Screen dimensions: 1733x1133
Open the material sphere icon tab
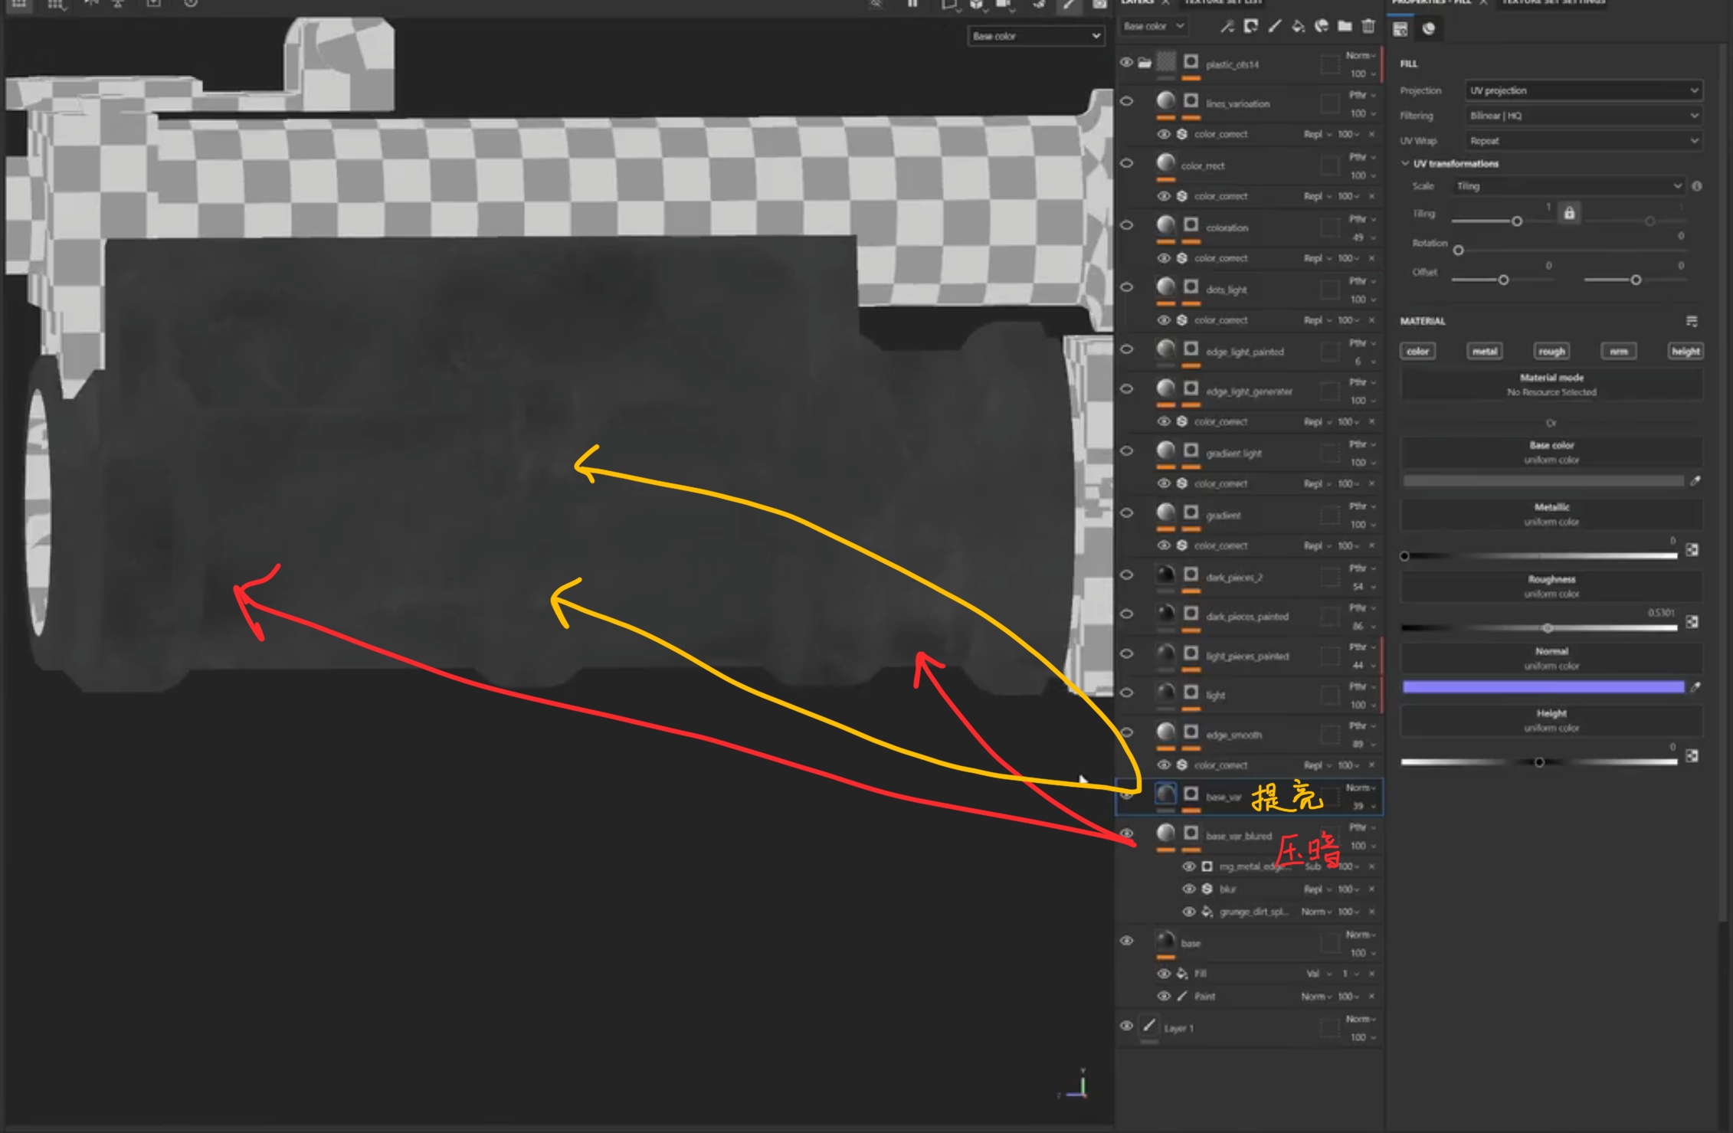coord(1429,29)
